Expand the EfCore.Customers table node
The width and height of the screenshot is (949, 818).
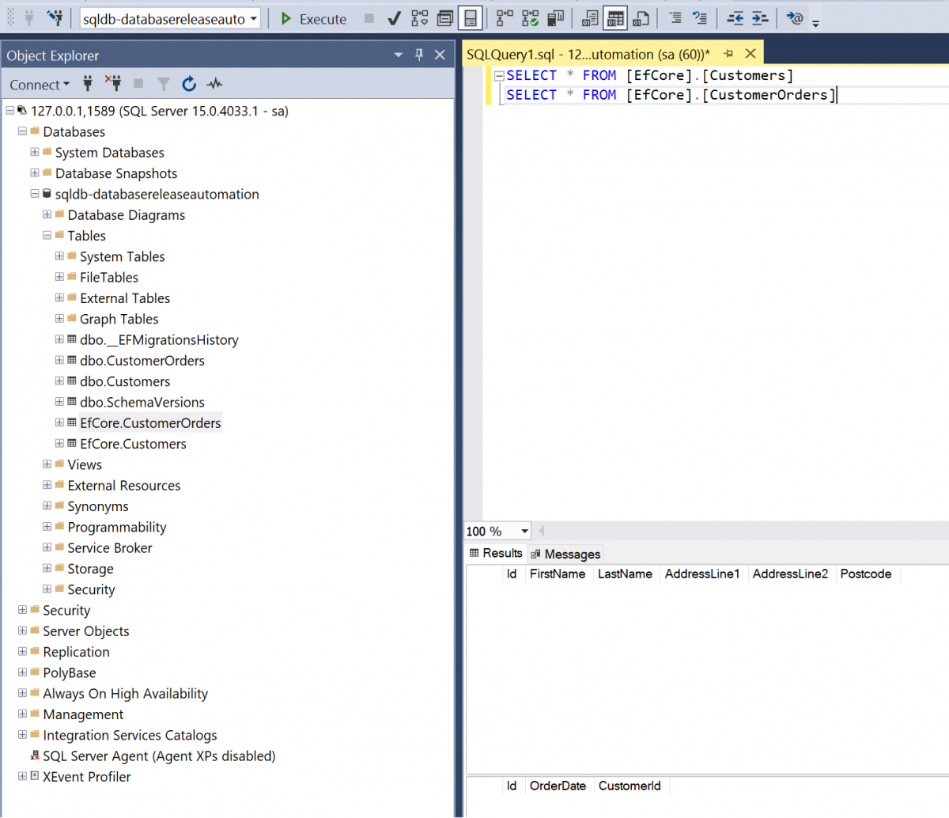coord(59,444)
